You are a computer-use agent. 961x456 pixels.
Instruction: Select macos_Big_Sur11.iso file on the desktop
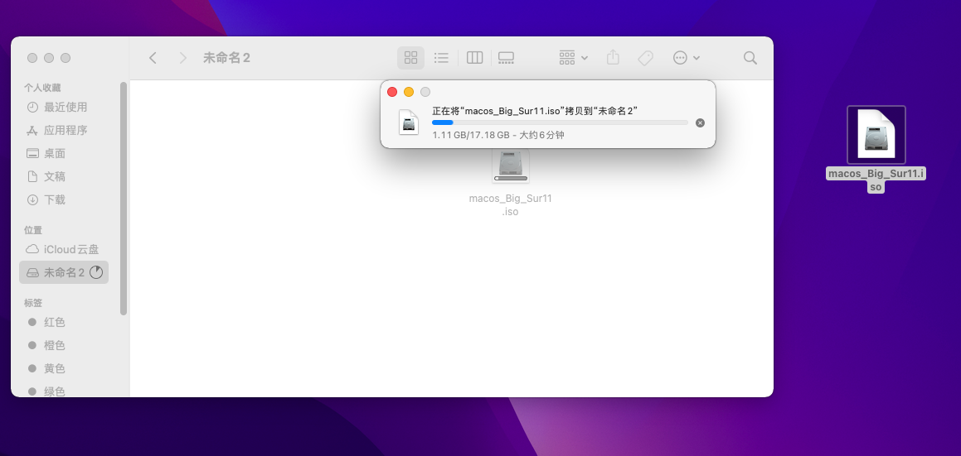pos(876,135)
